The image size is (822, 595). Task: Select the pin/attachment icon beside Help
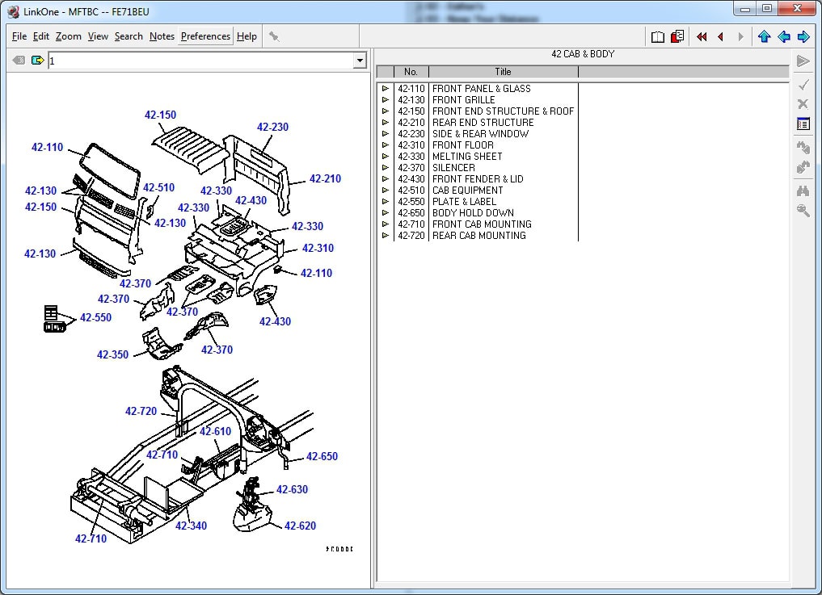pos(274,36)
